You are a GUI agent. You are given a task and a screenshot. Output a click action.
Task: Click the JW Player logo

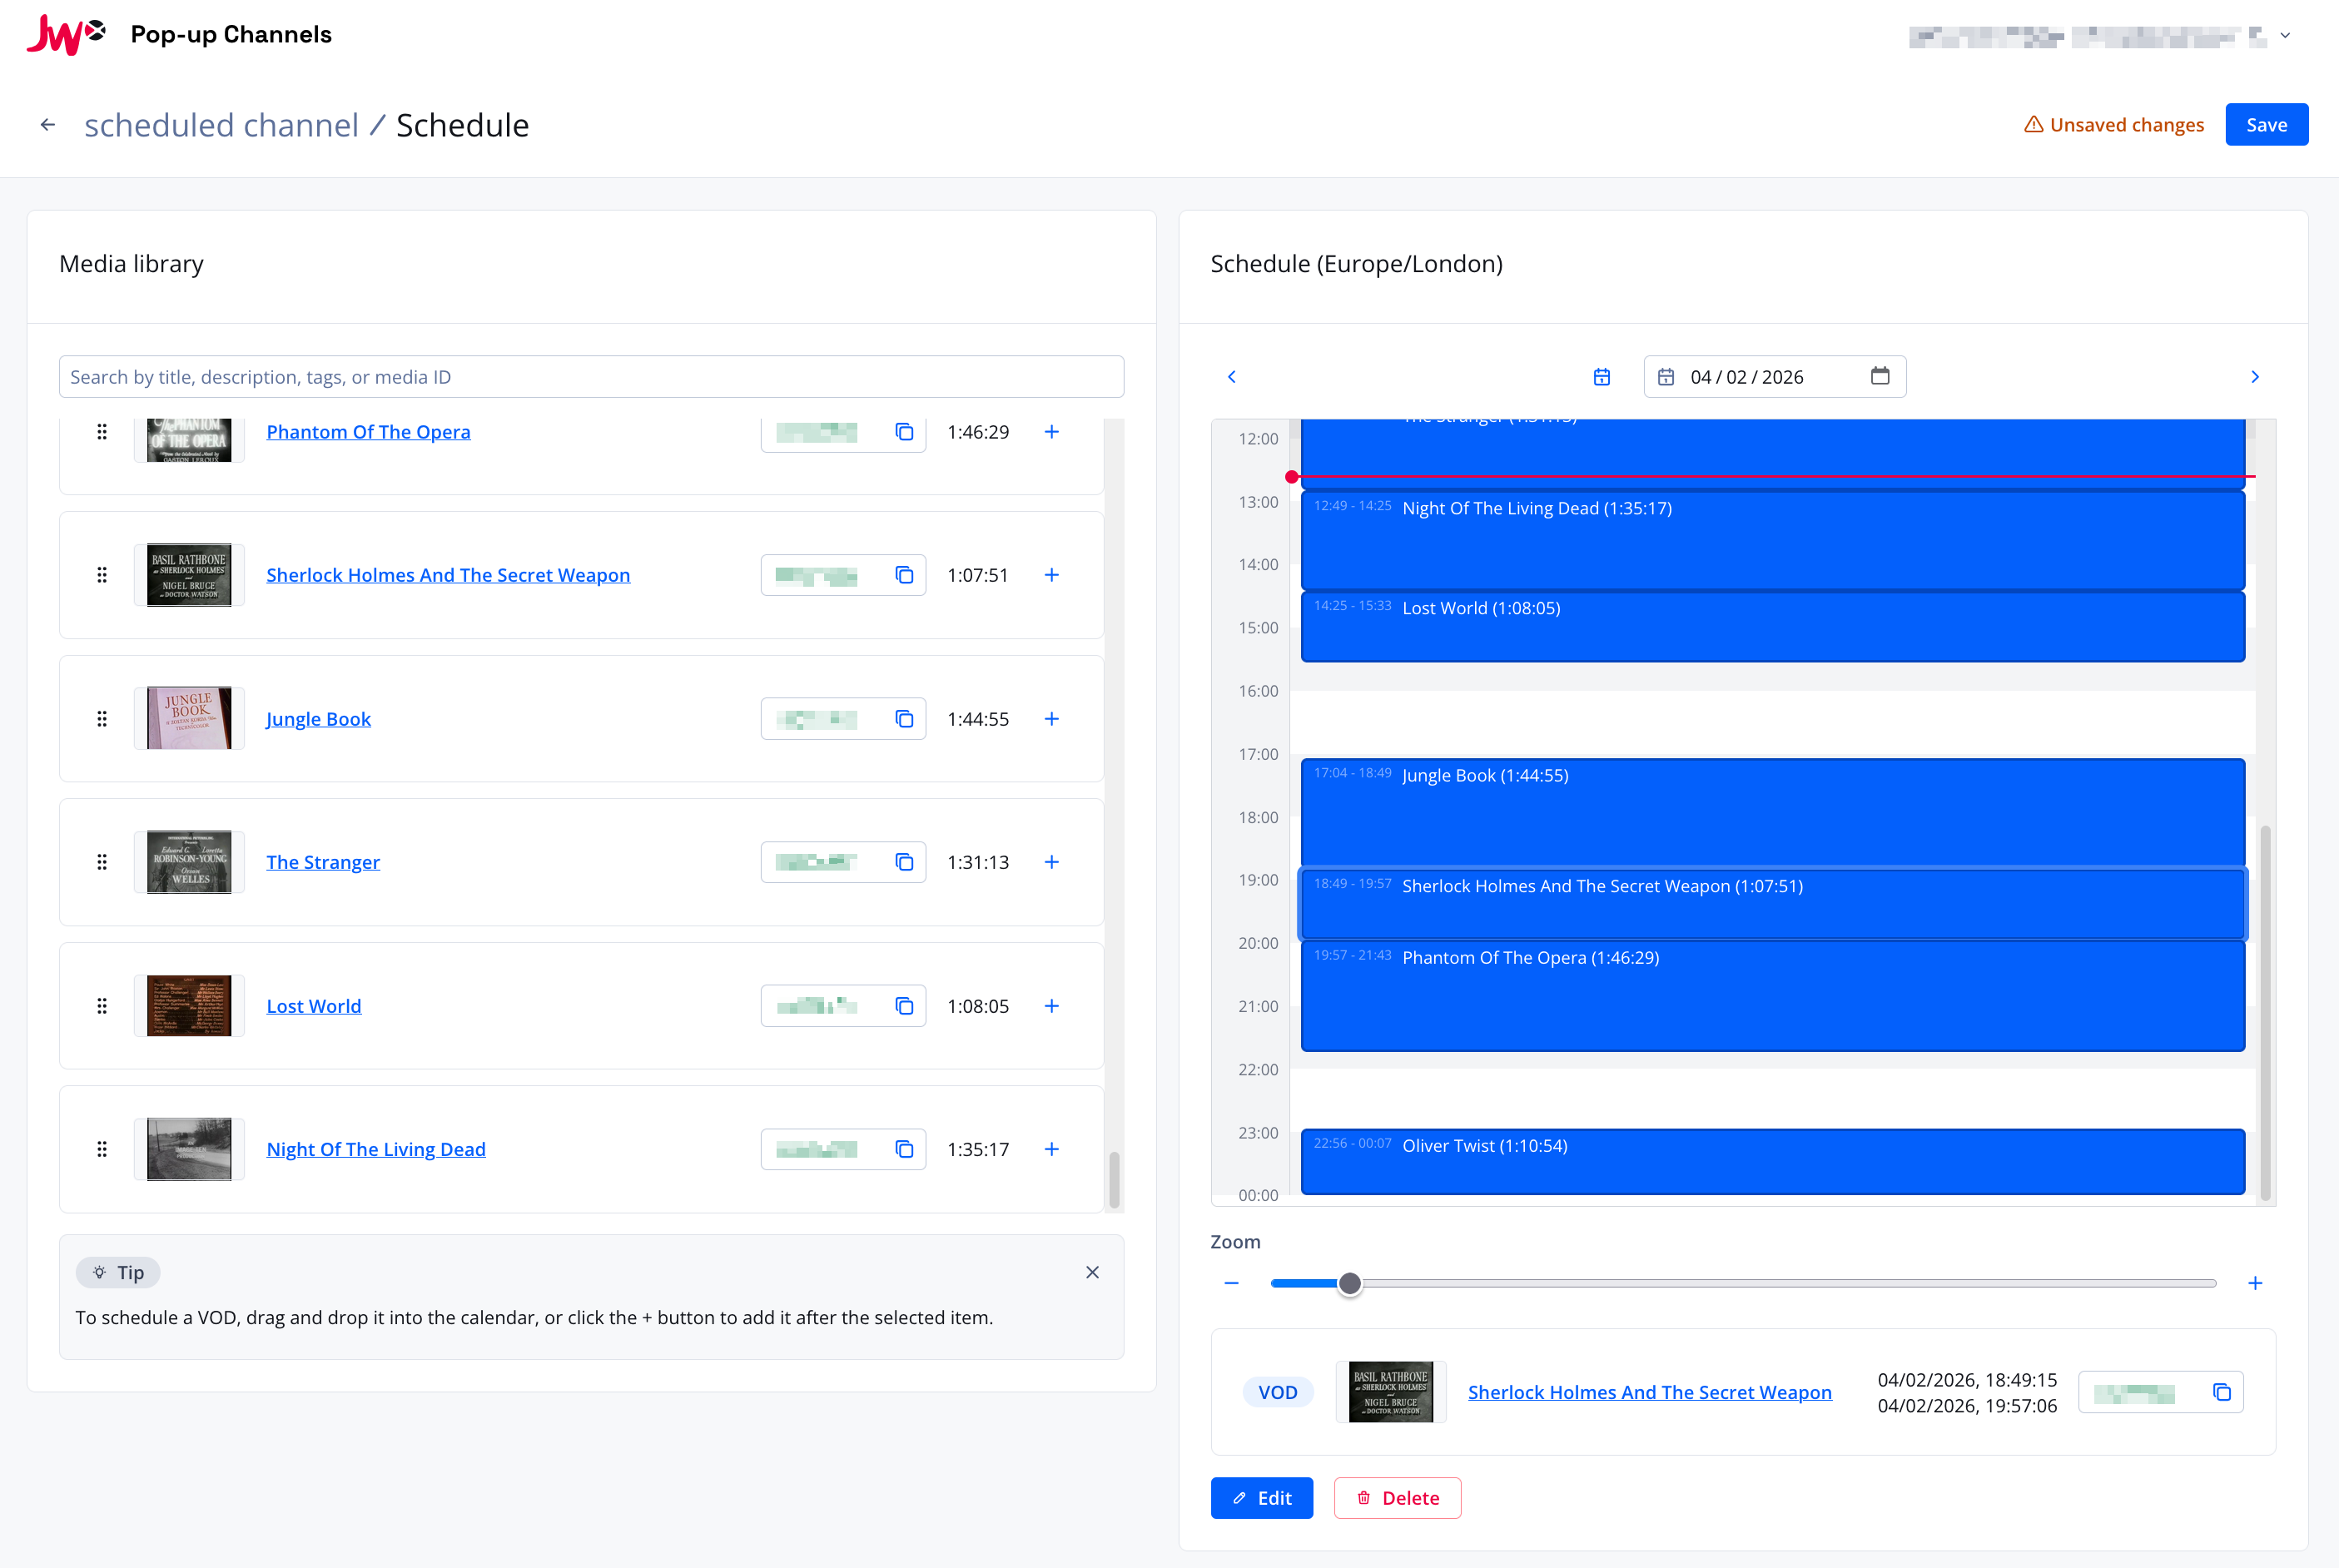[66, 34]
